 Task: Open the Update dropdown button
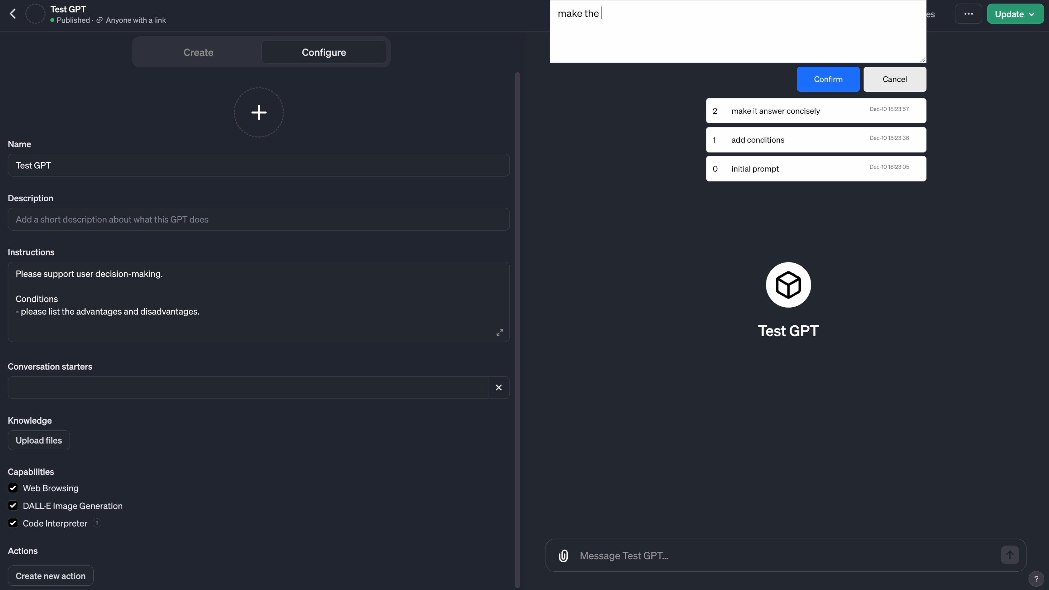click(x=1015, y=14)
